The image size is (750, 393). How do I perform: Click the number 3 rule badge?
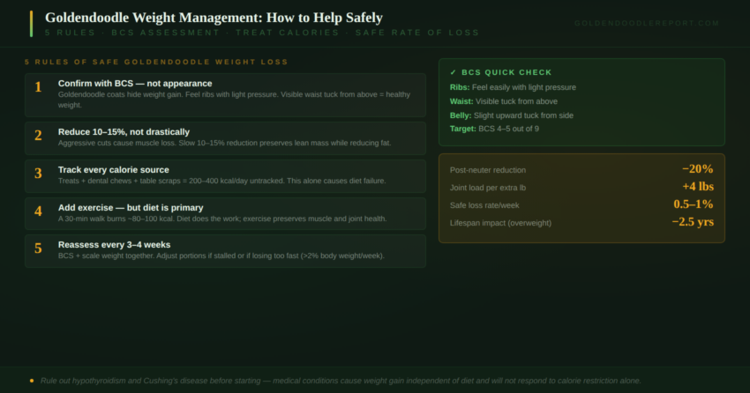click(x=38, y=173)
